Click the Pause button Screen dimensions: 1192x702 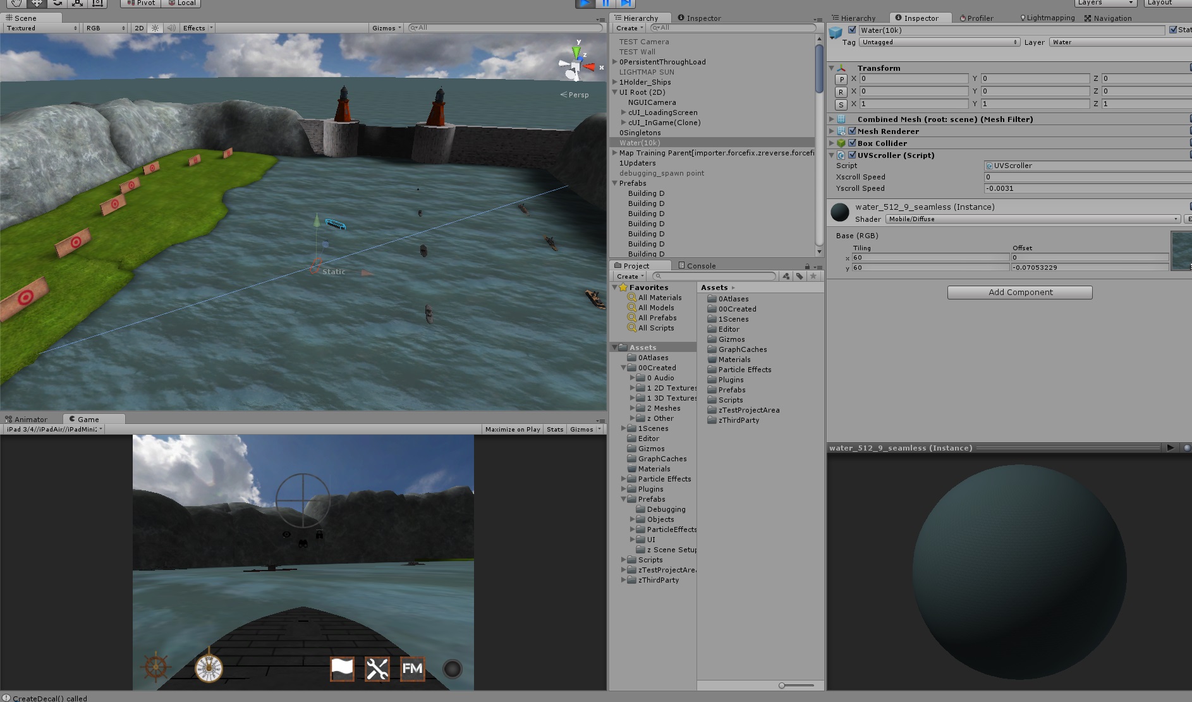(605, 3)
